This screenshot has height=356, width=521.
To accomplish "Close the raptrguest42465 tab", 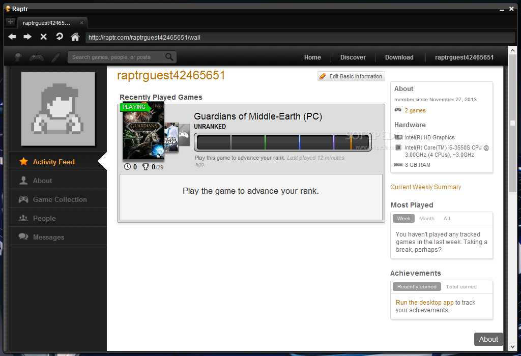I will 81,22.
